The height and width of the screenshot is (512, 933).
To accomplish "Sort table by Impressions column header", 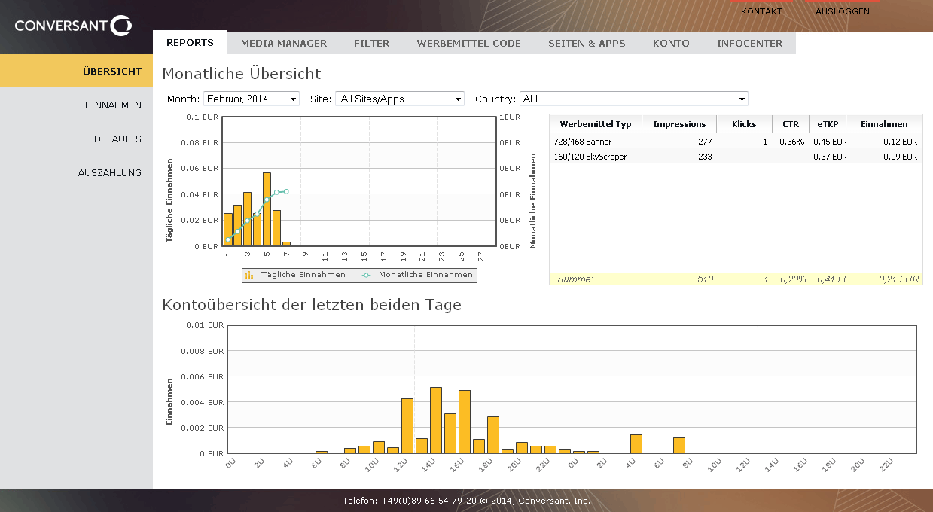I will click(679, 124).
